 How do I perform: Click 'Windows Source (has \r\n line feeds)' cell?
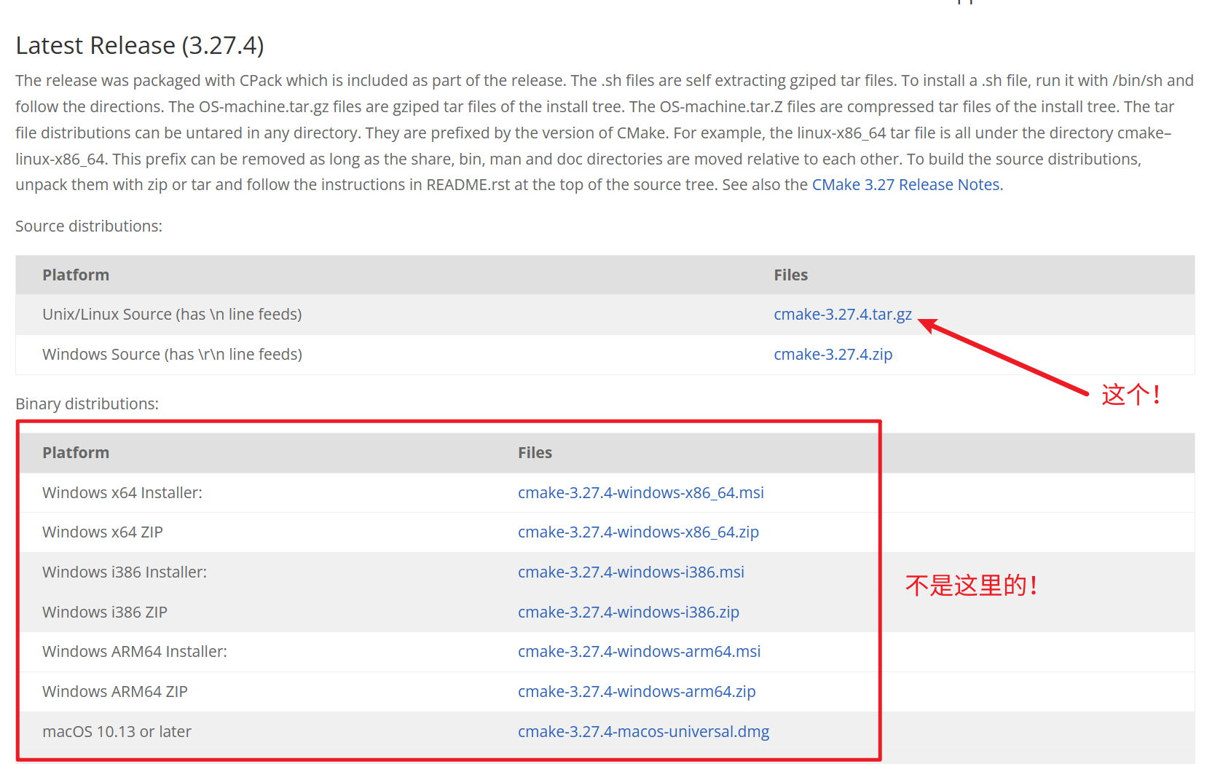tap(172, 355)
